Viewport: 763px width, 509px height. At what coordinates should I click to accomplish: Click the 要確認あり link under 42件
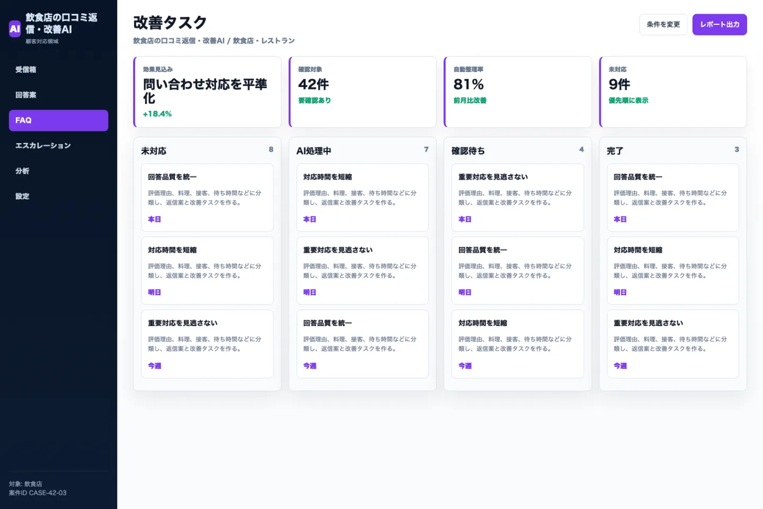coord(314,100)
